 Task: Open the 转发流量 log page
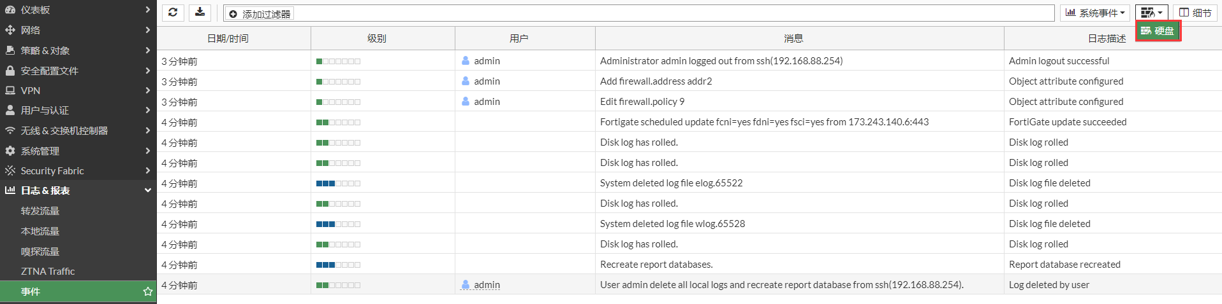coord(40,211)
